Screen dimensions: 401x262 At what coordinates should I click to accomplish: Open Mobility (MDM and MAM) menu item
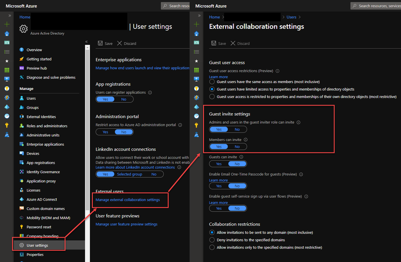click(49, 218)
